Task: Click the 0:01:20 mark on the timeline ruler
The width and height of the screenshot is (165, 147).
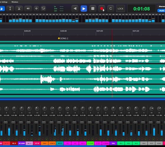Action: point(136,31)
